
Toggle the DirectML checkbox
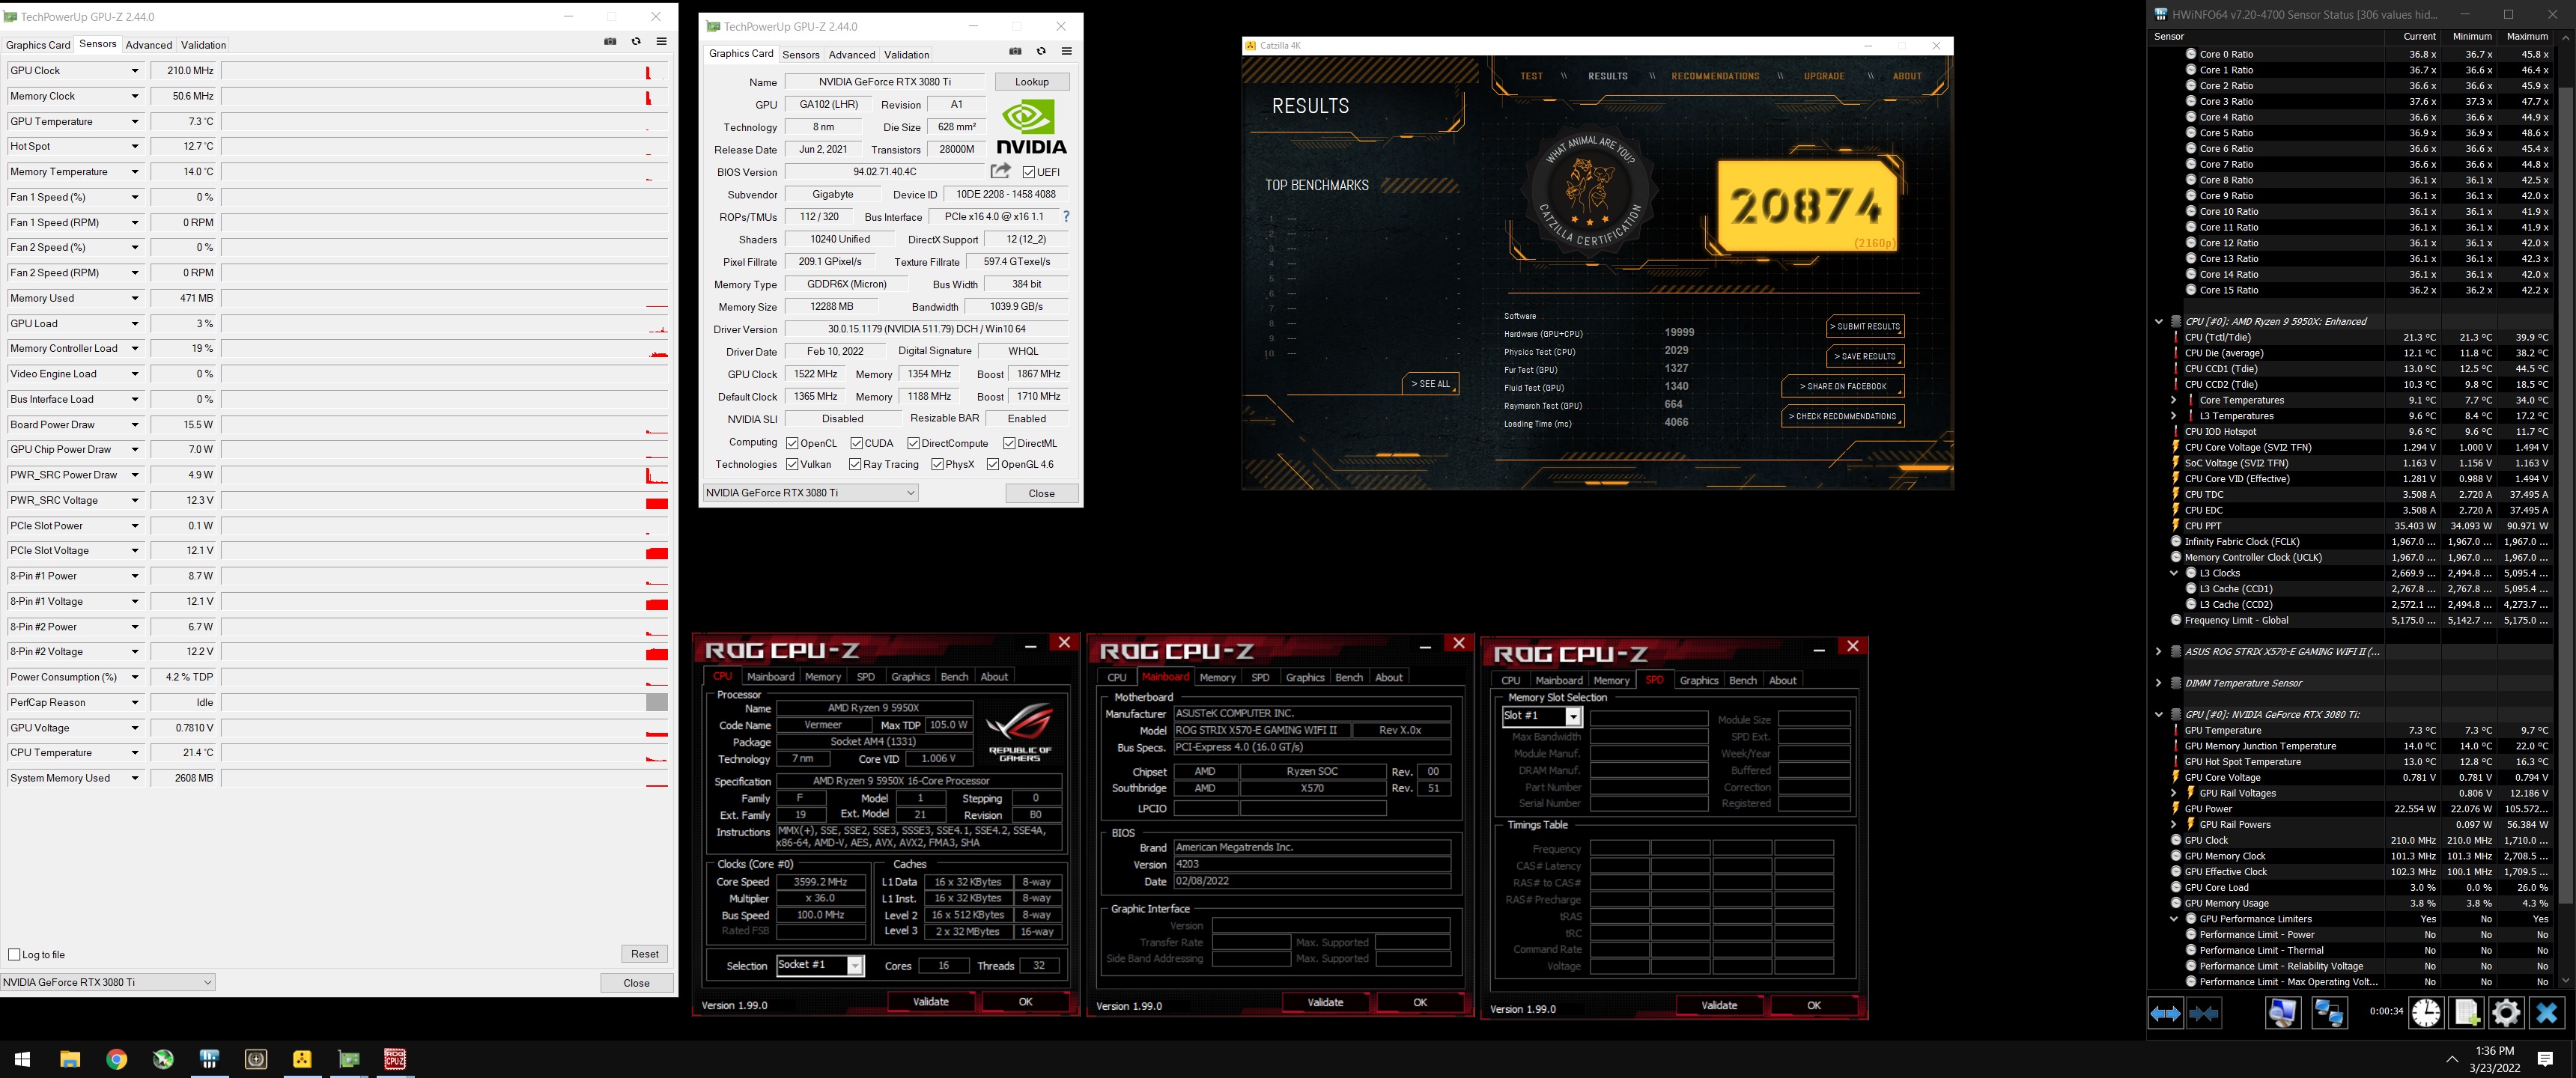click(x=1009, y=443)
